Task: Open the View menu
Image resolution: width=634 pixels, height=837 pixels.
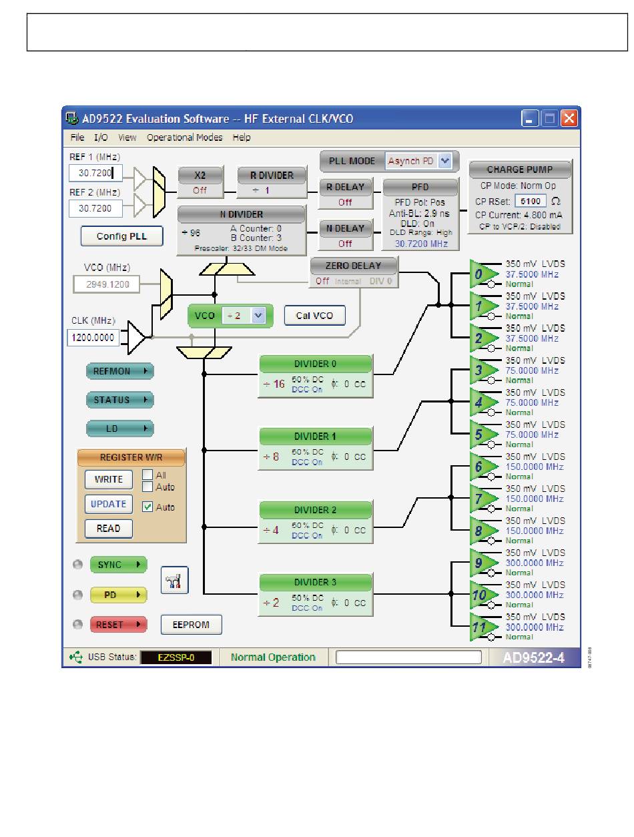Action: (127, 137)
